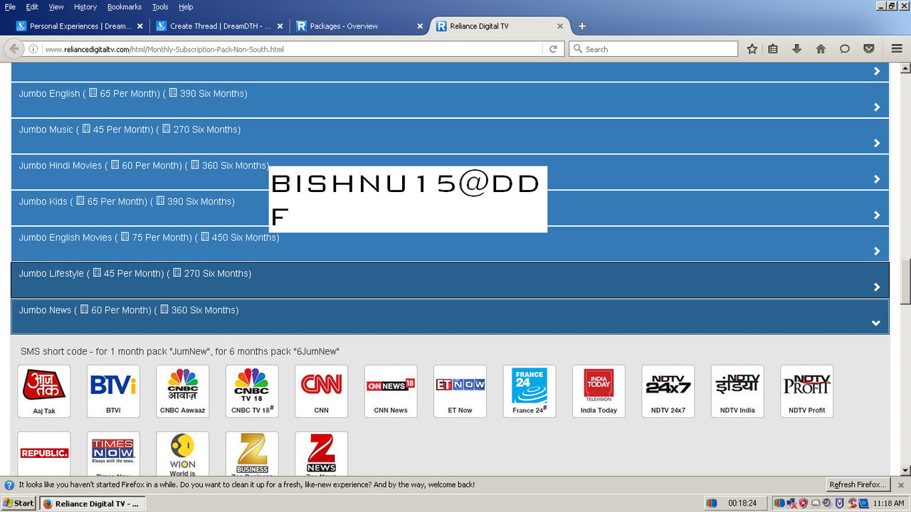Select the Republic channel logo

coord(44,454)
